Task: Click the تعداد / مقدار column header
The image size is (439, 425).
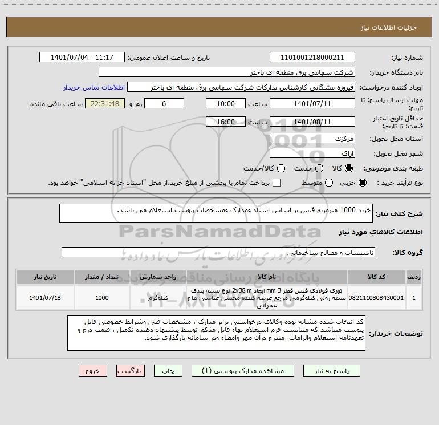Action: [102, 277]
